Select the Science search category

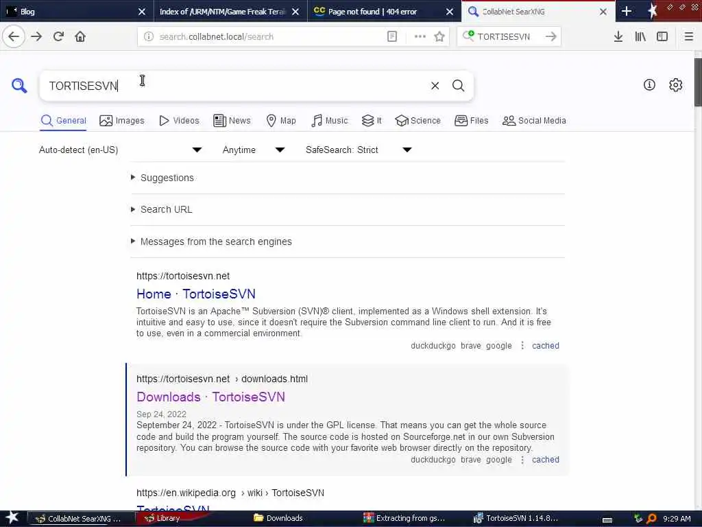pyautogui.click(x=417, y=121)
